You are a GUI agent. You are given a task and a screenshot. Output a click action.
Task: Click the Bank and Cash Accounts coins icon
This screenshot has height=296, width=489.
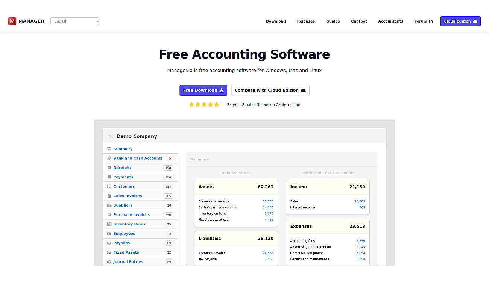click(x=109, y=158)
